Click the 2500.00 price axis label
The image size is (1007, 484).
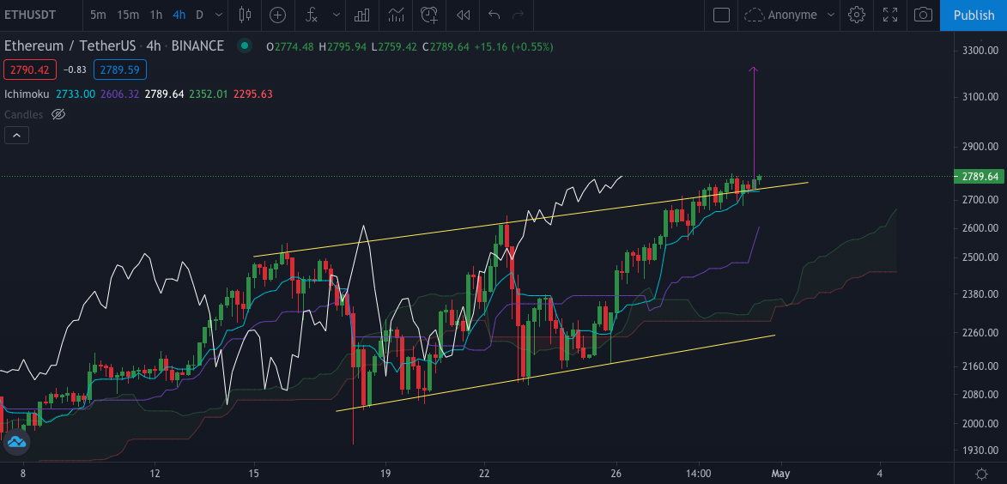[x=980, y=257]
